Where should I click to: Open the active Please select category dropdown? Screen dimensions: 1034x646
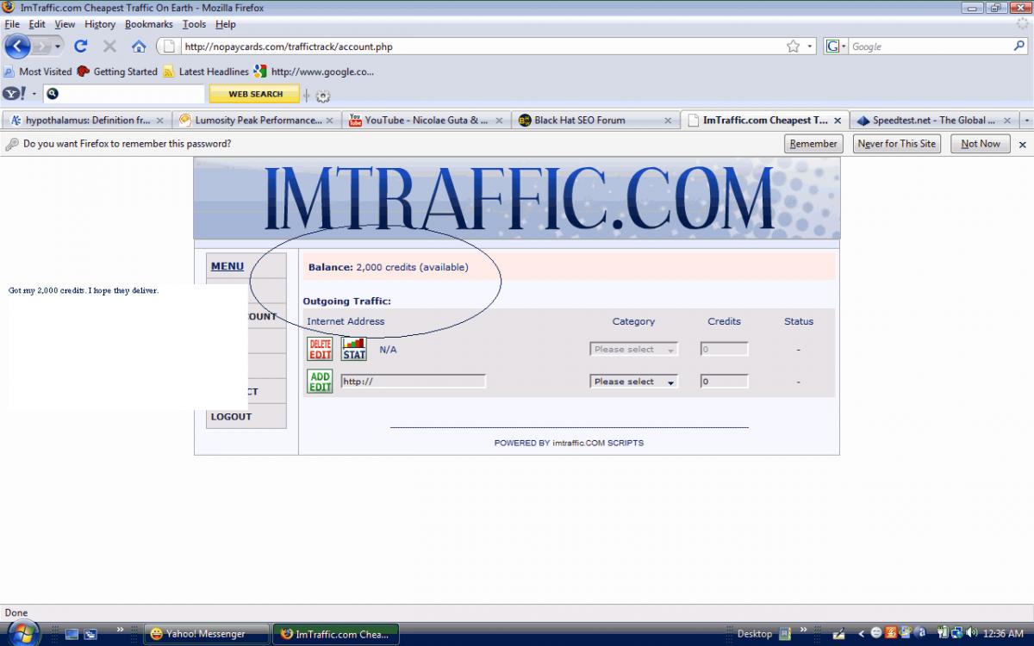pos(633,382)
